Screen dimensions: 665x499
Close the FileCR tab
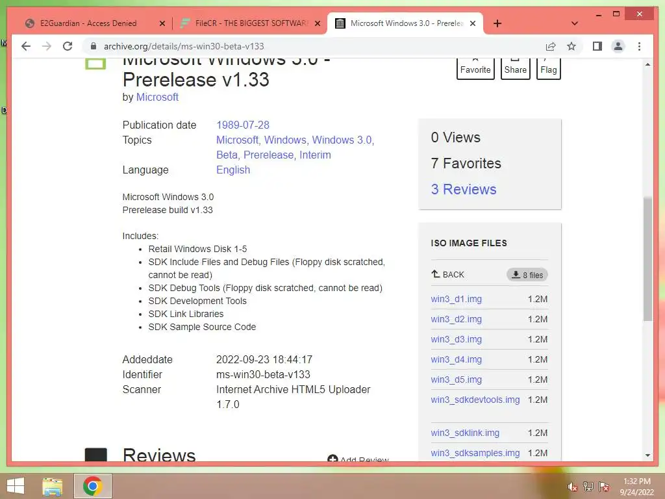[x=317, y=23]
